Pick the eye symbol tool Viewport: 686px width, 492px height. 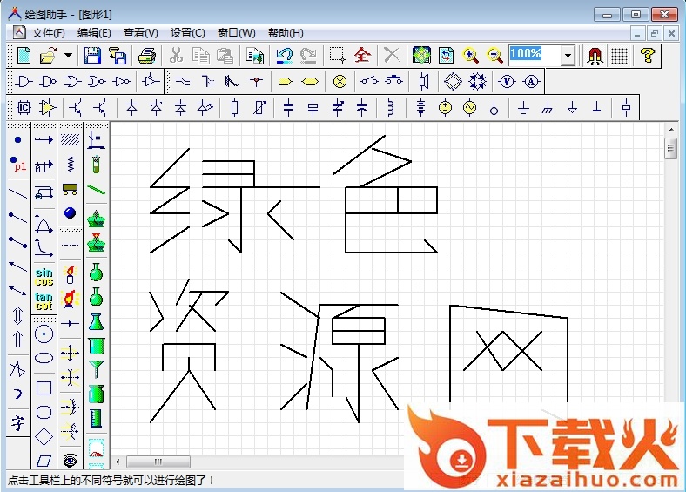click(x=71, y=460)
